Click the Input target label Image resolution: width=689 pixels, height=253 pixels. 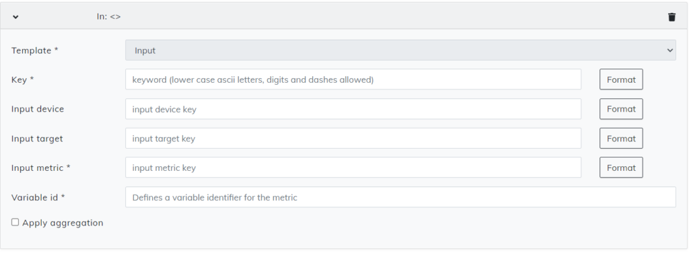tap(38, 139)
